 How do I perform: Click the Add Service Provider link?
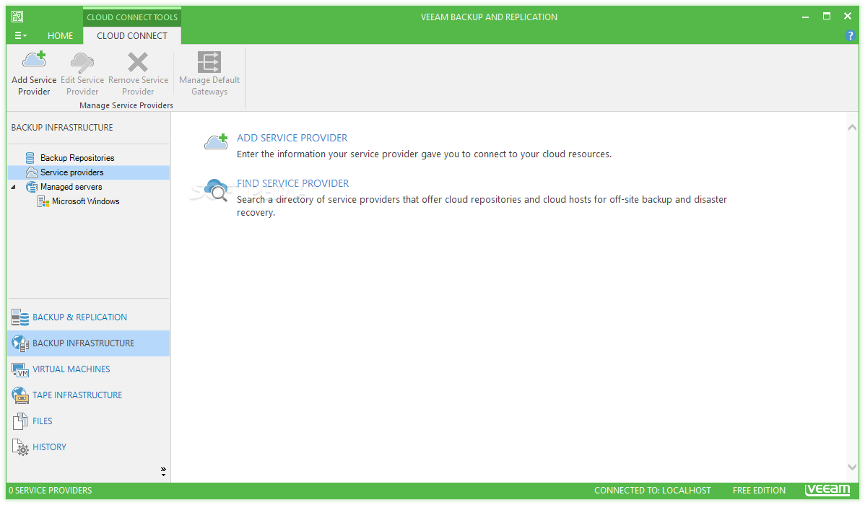click(292, 138)
